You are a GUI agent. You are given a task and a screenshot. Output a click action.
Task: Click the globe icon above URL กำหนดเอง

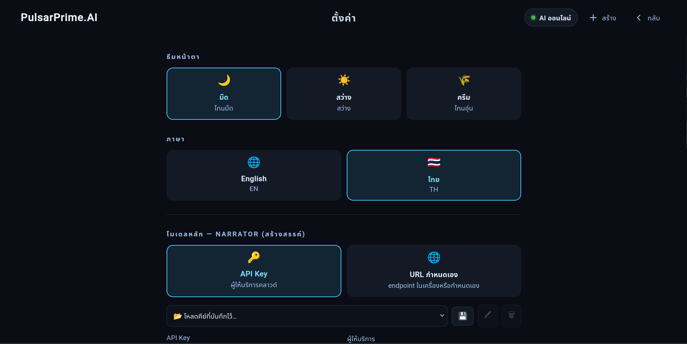[434, 257]
